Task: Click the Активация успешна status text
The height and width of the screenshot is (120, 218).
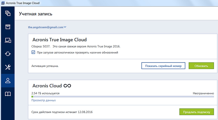Action: [x=45, y=66]
